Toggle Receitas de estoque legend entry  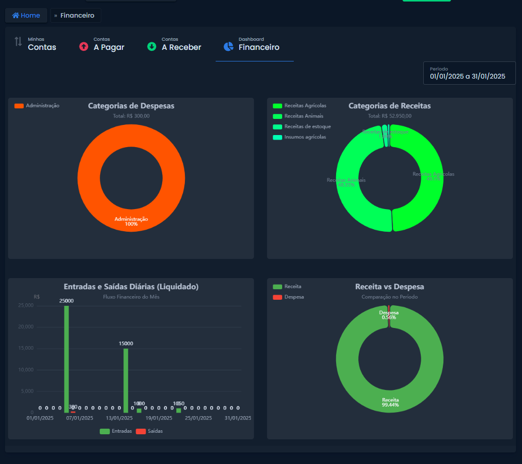coord(302,126)
